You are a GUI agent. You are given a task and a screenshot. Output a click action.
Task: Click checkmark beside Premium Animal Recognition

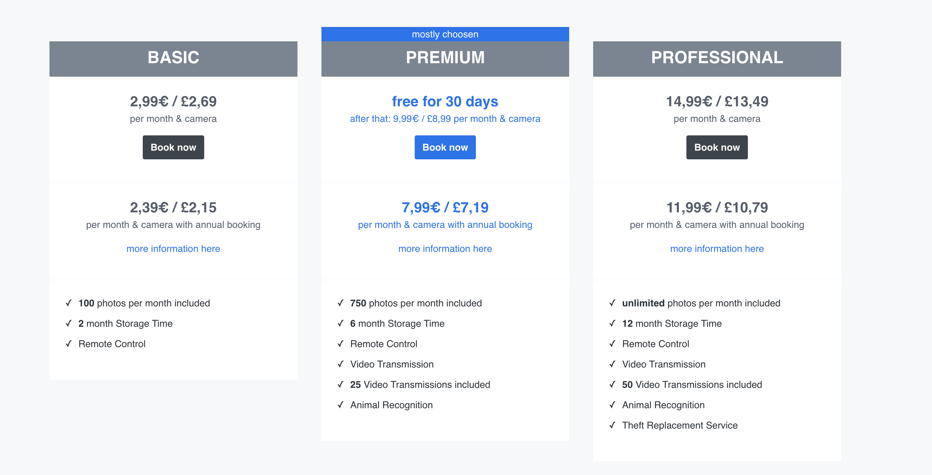click(x=340, y=405)
